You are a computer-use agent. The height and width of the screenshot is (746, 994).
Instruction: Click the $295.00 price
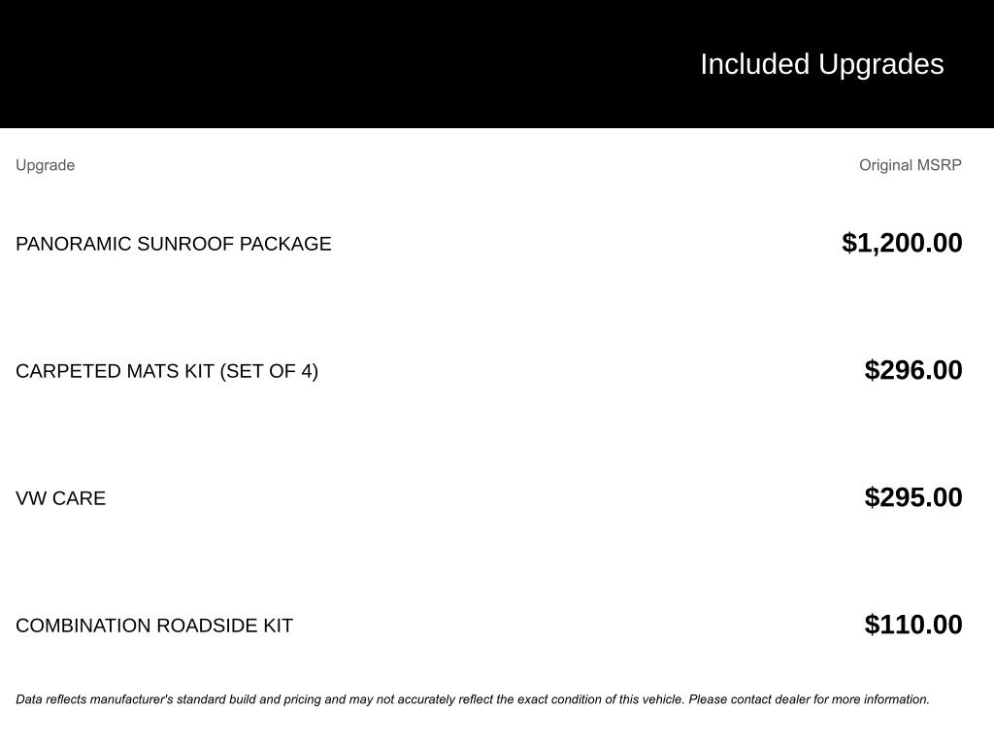click(913, 497)
